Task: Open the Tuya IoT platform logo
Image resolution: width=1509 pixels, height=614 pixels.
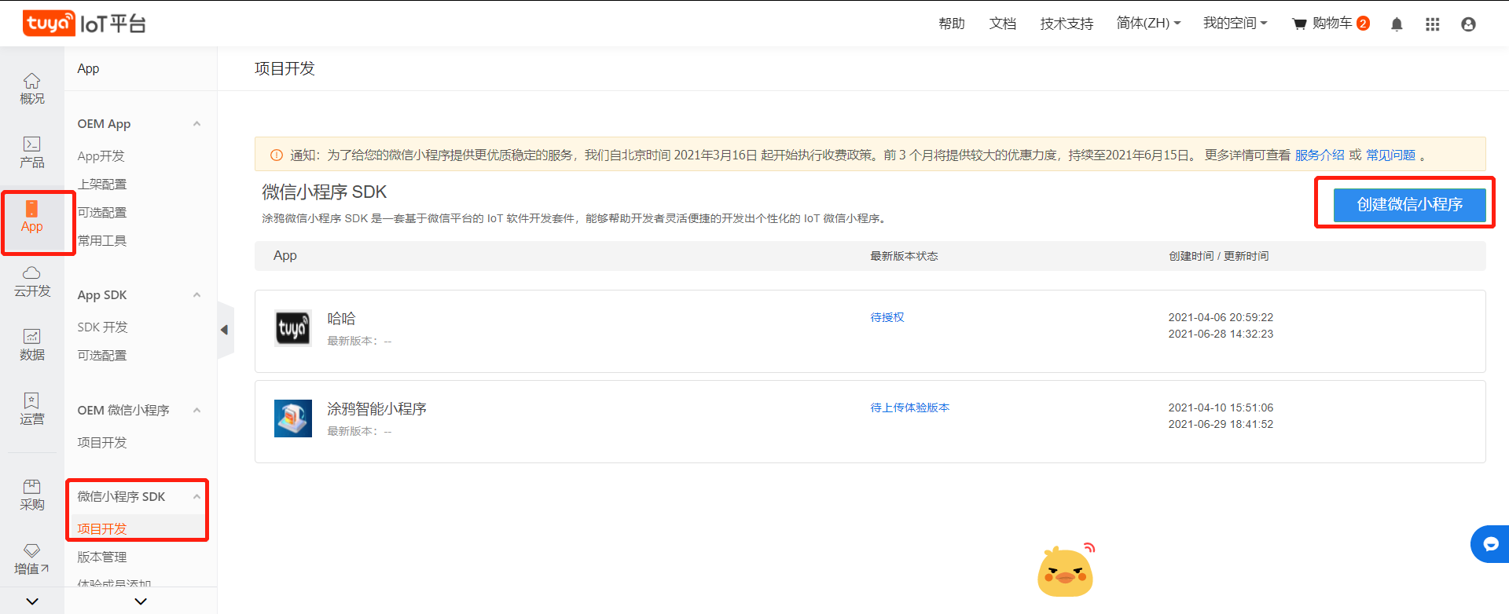Action: coord(84,24)
